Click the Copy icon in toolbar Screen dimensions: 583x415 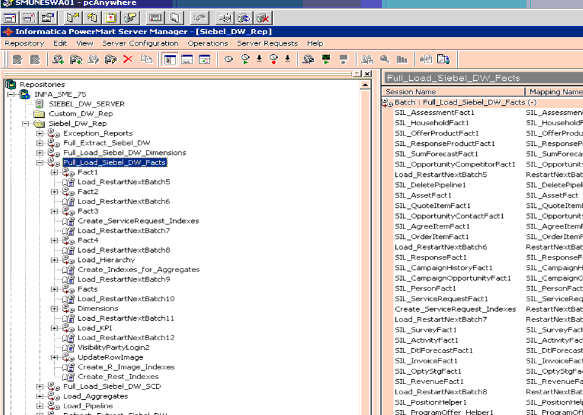pyautogui.click(x=147, y=59)
